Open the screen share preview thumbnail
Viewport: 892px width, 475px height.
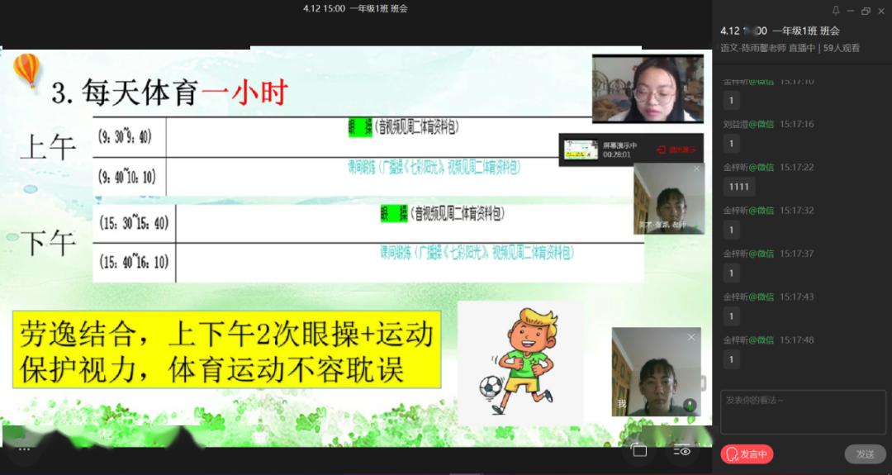point(581,150)
